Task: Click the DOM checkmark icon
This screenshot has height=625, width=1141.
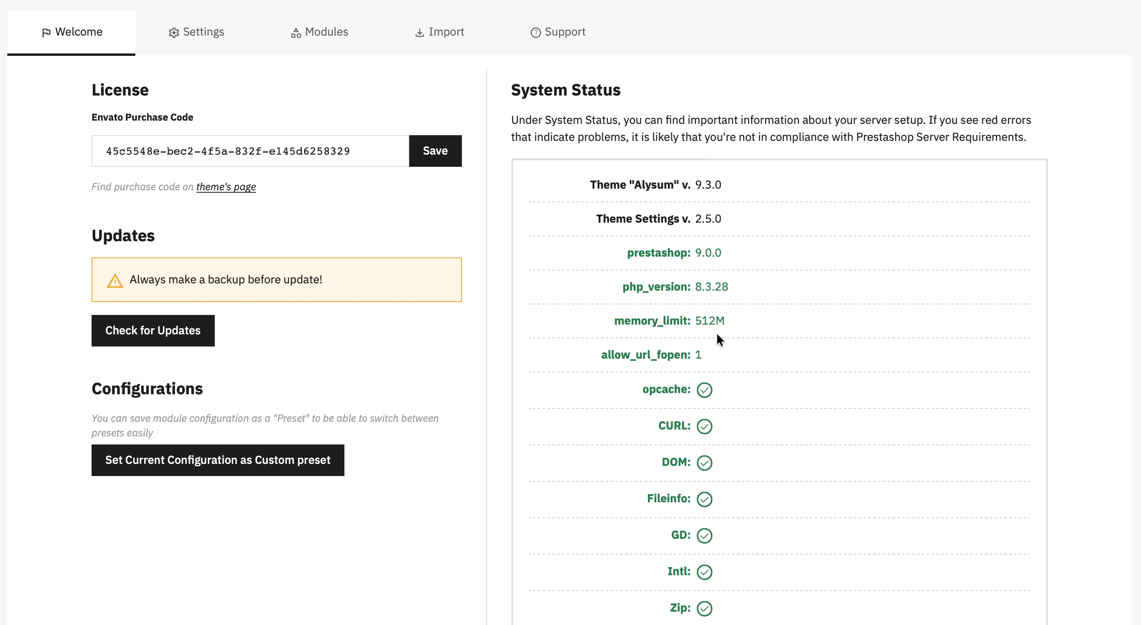Action: (x=704, y=463)
